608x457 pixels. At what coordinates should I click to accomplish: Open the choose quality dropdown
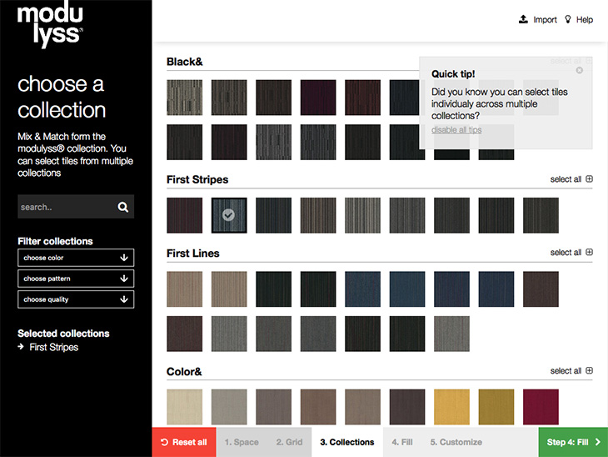pos(76,299)
